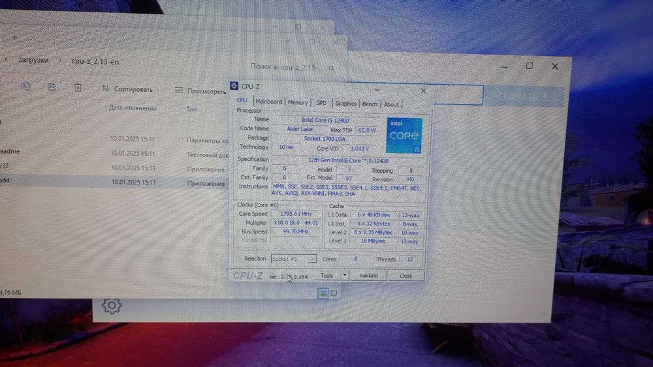Click the Ext. Model value 97
Screen dimensions: 653x367
click(x=349, y=178)
